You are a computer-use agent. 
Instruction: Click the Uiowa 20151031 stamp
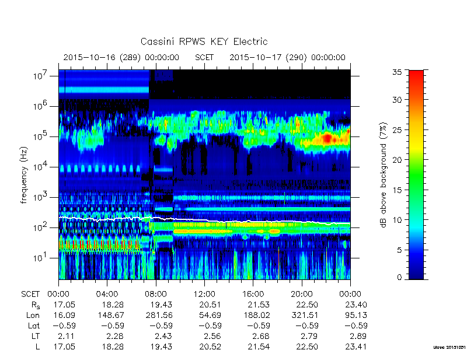pyautogui.click(x=449, y=347)
